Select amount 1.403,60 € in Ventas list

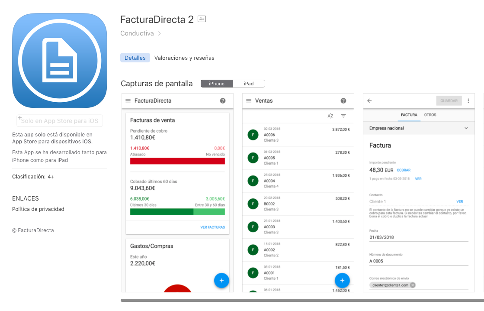[341, 222]
